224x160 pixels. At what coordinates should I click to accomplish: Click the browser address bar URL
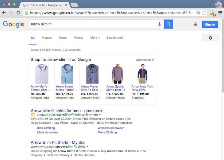click(x=112, y=13)
